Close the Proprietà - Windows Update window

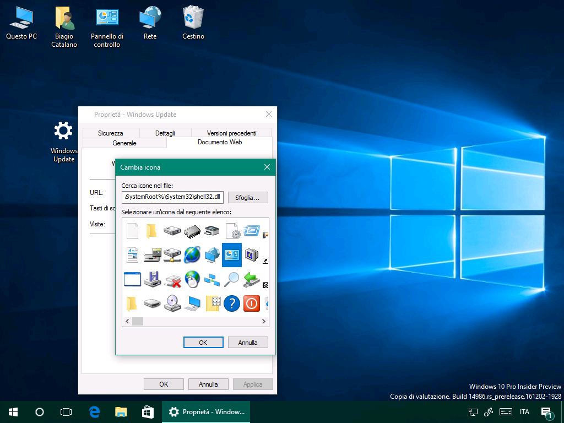[x=269, y=114]
